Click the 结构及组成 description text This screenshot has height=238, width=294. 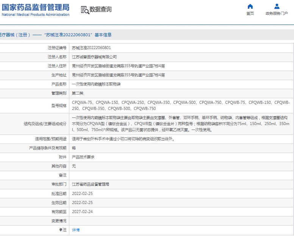(x=181, y=124)
